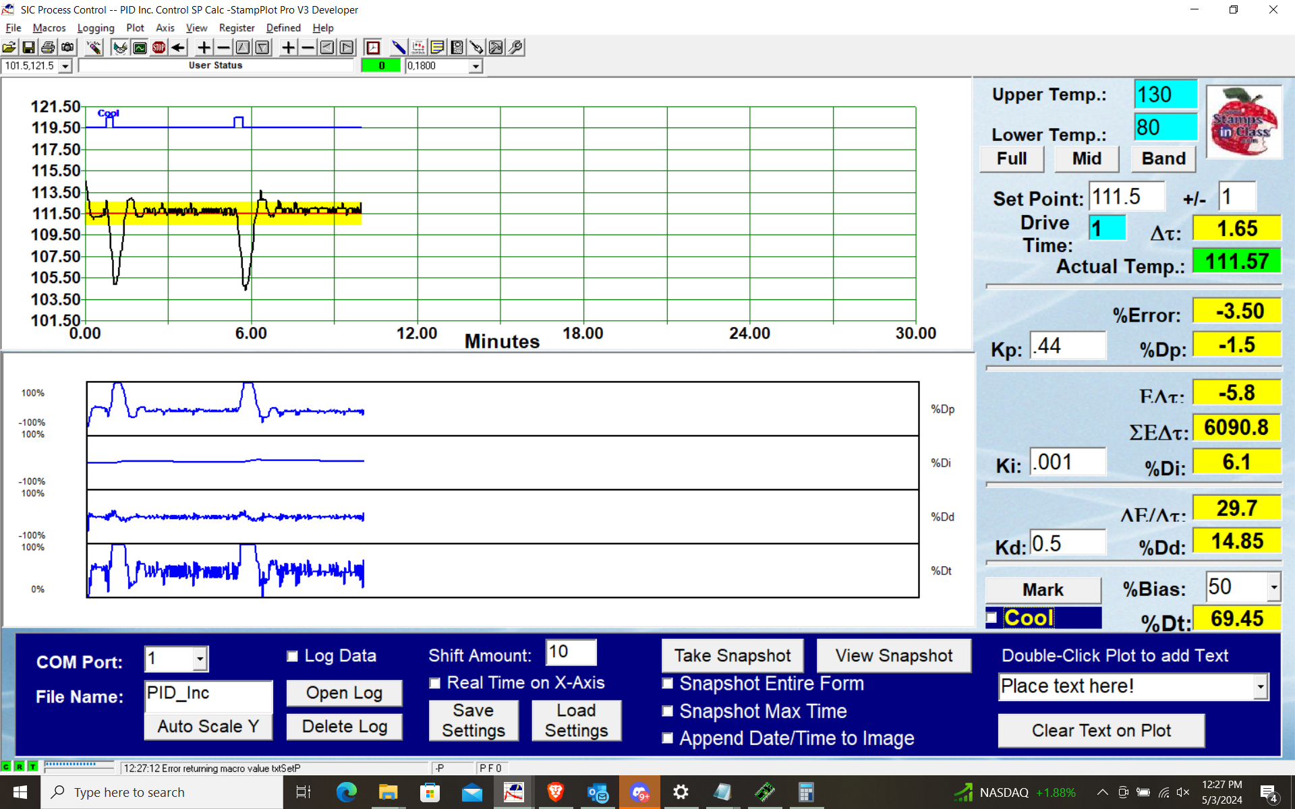Click the red STOP sign icon
This screenshot has width=1295, height=809.
(x=159, y=47)
